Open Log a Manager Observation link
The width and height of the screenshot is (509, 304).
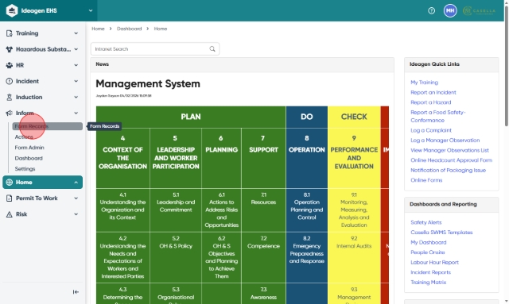click(x=445, y=140)
